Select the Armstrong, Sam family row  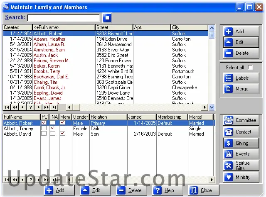(105, 50)
